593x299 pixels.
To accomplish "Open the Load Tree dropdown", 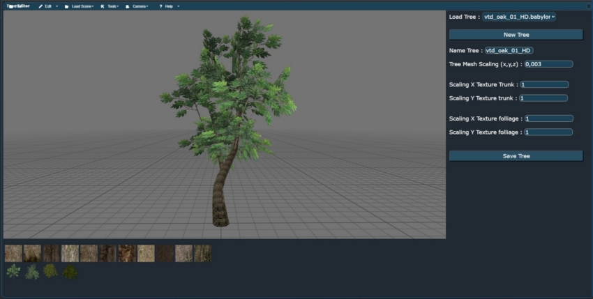I will click(x=519, y=16).
